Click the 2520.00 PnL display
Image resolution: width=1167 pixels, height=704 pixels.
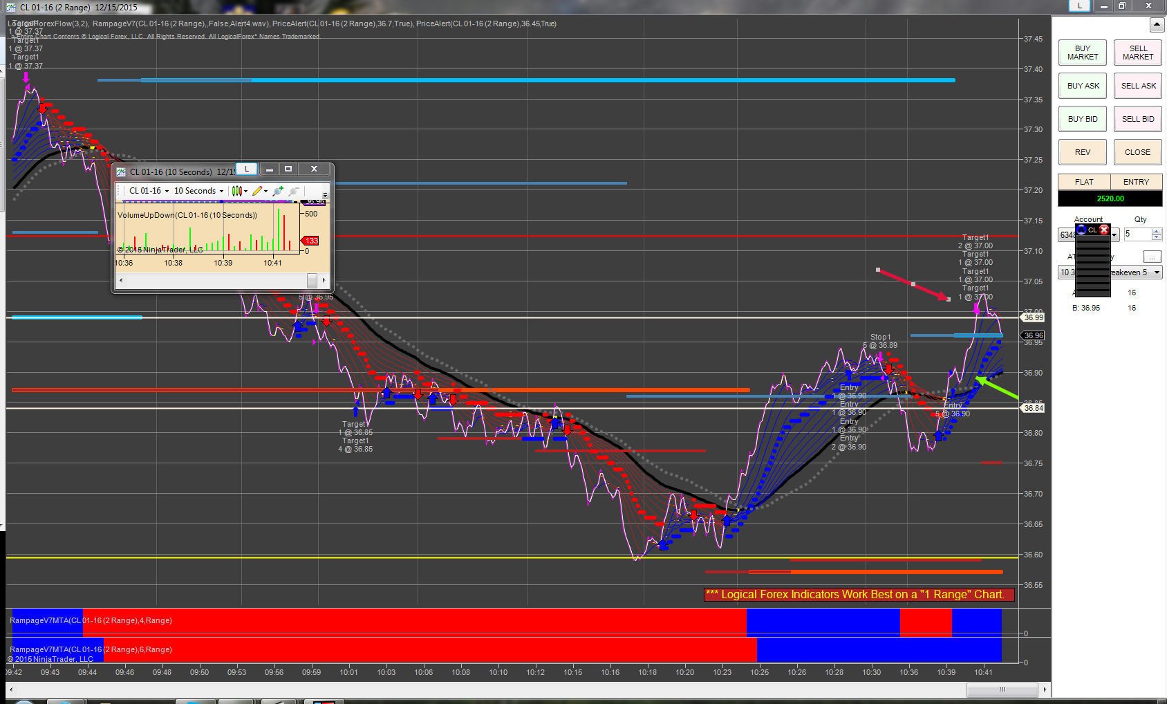click(1110, 198)
